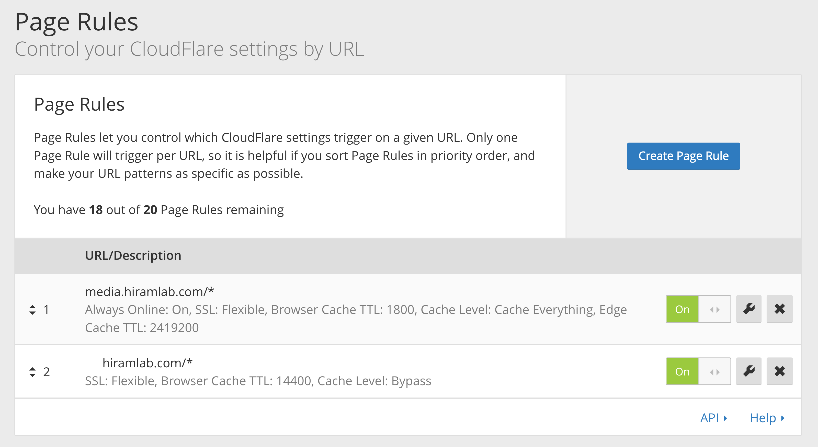The height and width of the screenshot is (447, 818).
Task: Click the rule 1 settings description text
Action: 356,319
